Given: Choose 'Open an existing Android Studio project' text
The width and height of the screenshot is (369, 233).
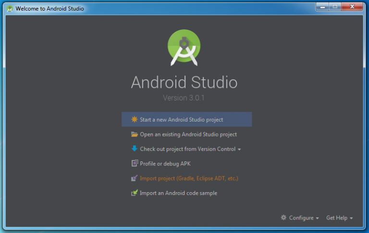Looking at the screenshot, I should pyautogui.click(x=188, y=135).
